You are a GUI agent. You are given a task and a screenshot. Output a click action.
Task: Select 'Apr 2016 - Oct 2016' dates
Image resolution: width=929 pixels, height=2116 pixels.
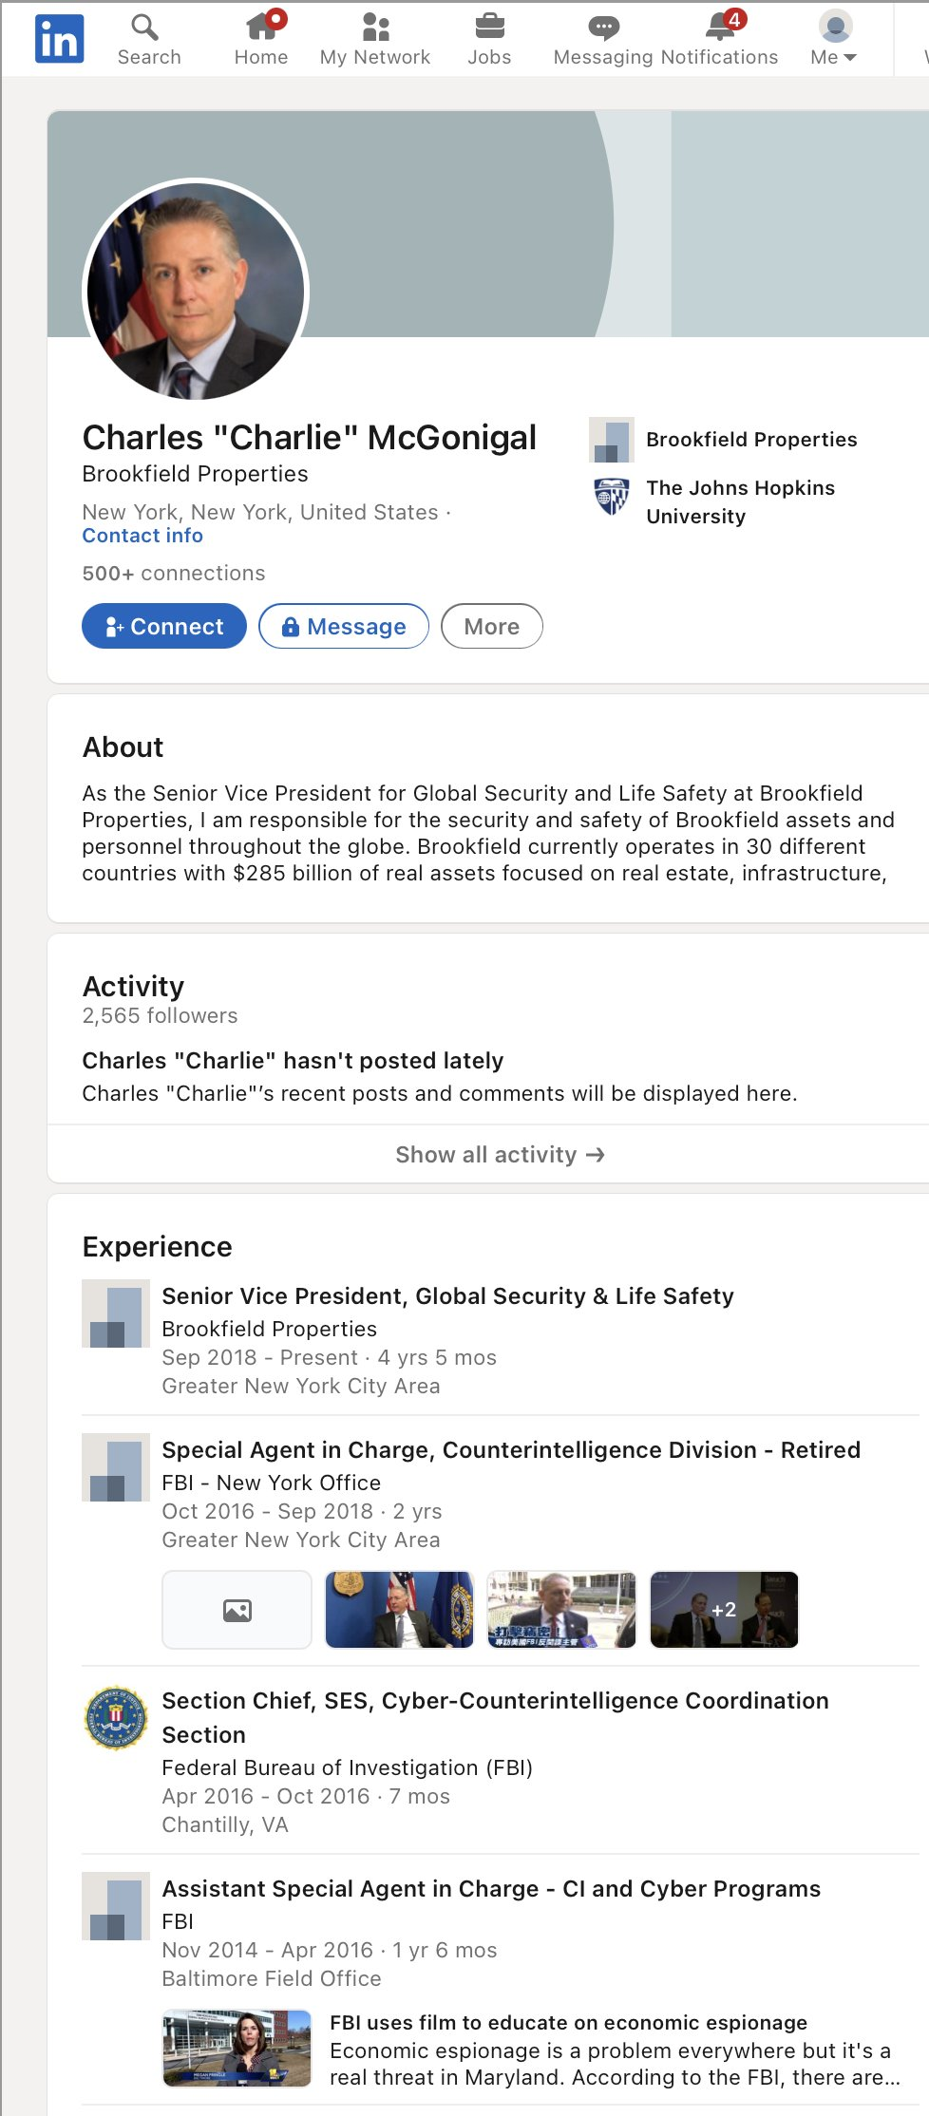click(265, 1797)
